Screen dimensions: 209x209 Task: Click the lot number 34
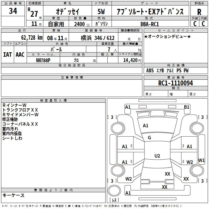pyautogui.click(x=13, y=11)
